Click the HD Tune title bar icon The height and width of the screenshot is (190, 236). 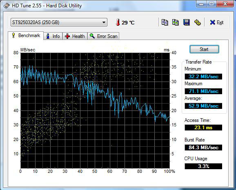pyautogui.click(x=7, y=6)
